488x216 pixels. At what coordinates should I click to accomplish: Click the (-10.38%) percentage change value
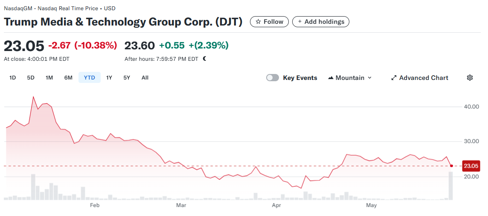click(x=96, y=45)
